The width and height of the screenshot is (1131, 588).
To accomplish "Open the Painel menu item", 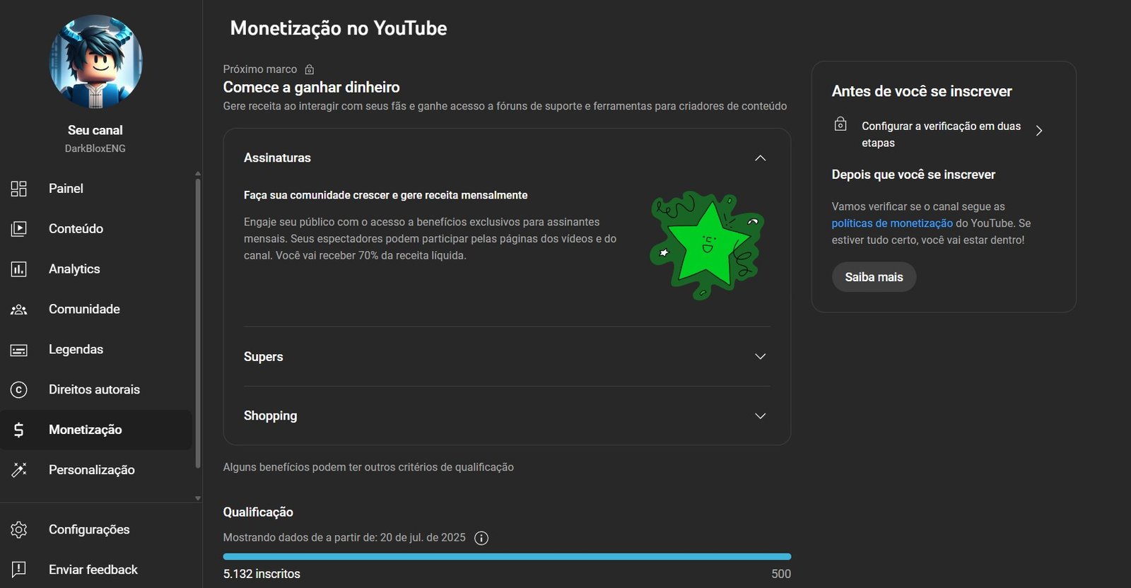I will (96, 189).
